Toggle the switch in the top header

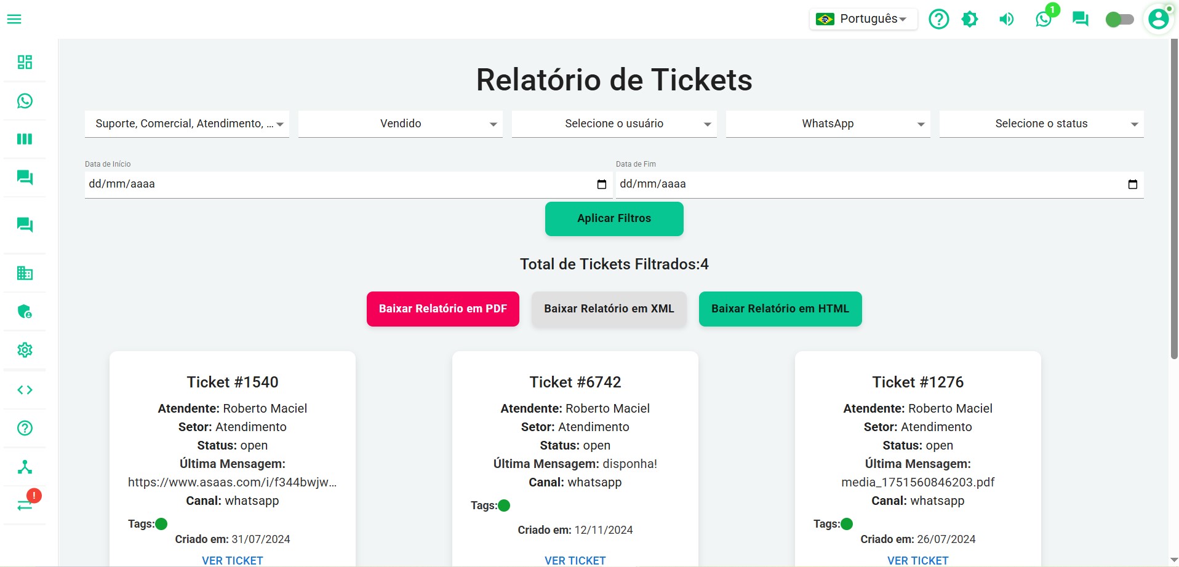(x=1119, y=20)
